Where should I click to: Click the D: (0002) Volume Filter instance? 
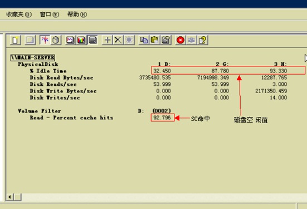pyautogui.click(x=154, y=111)
